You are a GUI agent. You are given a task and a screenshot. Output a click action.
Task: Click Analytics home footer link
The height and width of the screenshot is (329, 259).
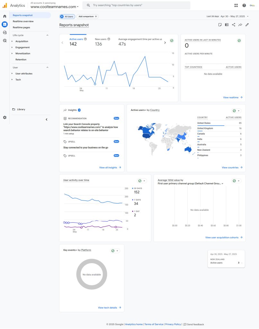(x=134, y=324)
